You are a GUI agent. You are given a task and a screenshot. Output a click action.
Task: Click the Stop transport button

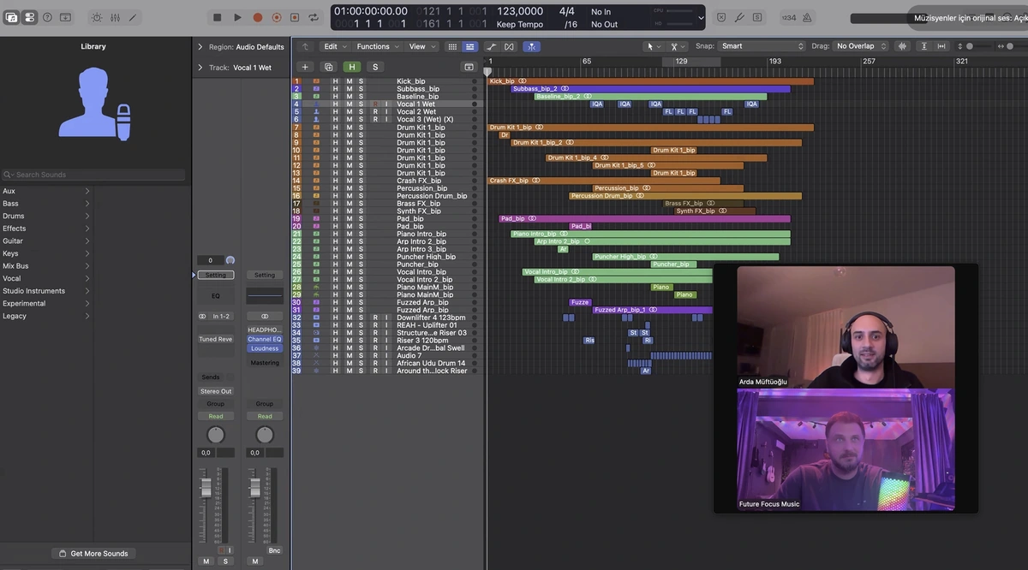[x=218, y=17]
